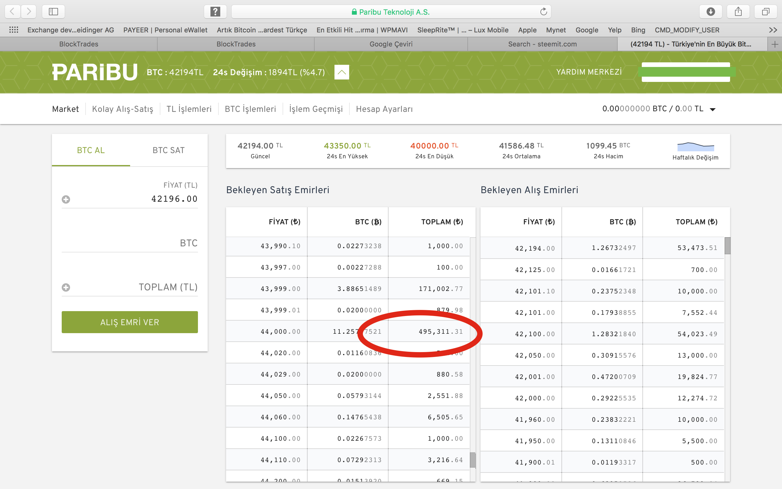Open TL İşlemleri page
This screenshot has width=782, height=489.
point(189,109)
